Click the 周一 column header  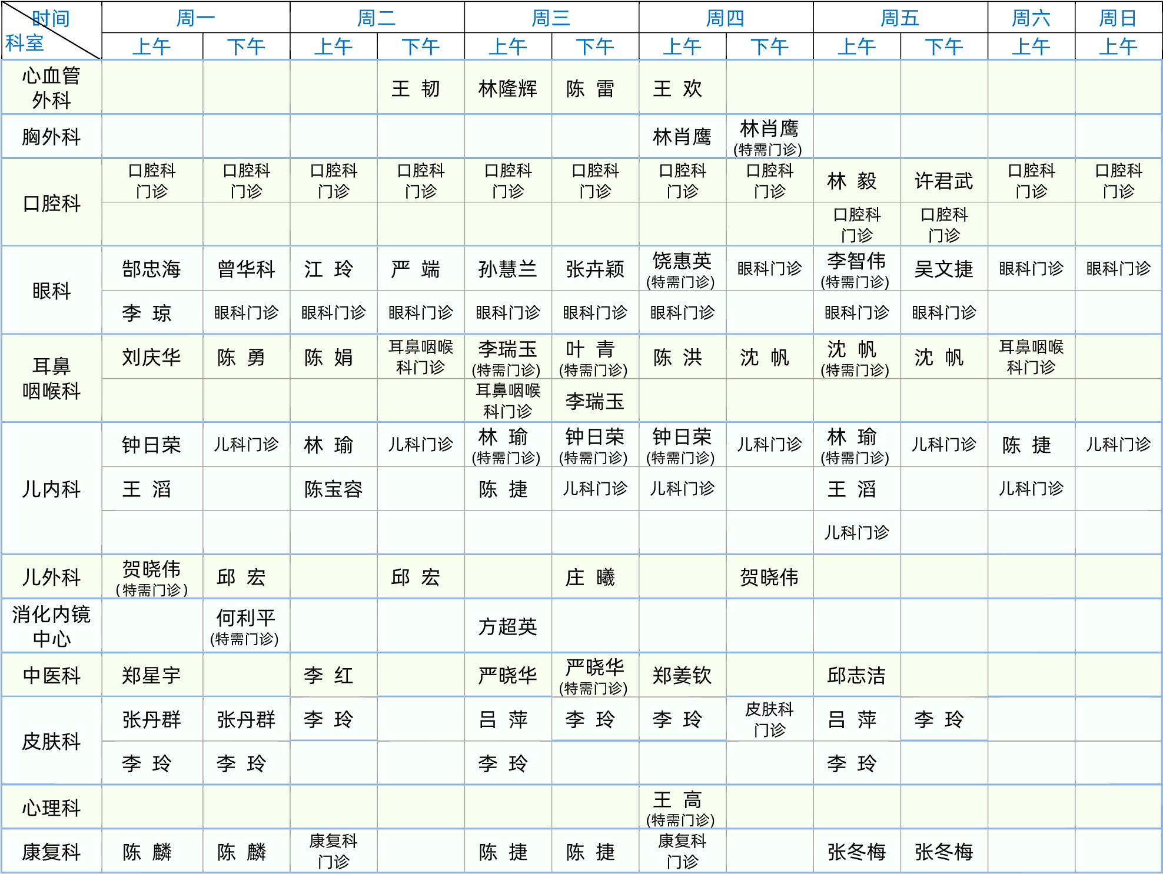pyautogui.click(x=195, y=18)
